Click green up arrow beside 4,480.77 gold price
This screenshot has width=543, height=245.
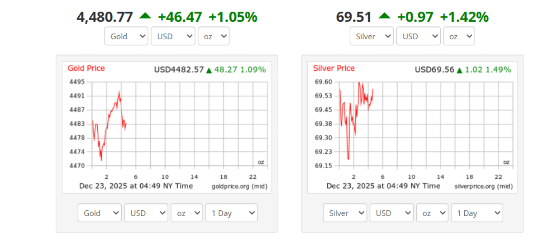coord(145,16)
